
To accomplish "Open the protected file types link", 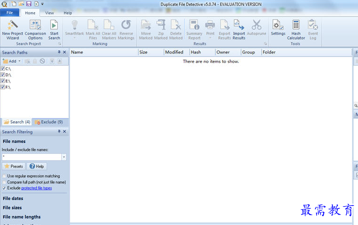I will tap(36, 188).
